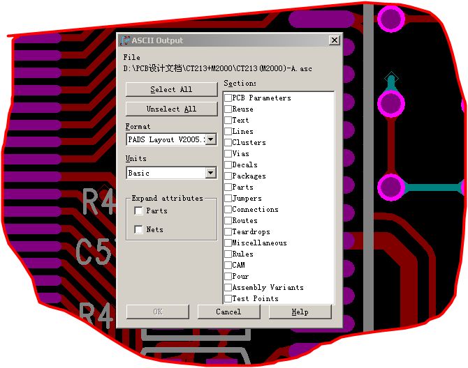Screen dimensions: 468x368
Task: Check the Lines section
Action: (x=228, y=131)
